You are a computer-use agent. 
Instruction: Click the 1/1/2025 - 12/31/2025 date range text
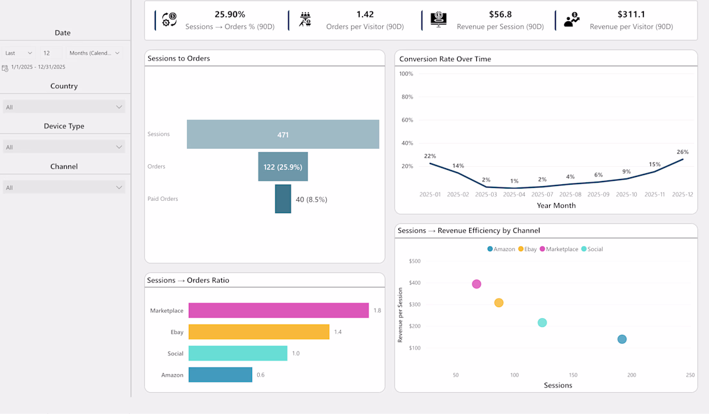[38, 67]
